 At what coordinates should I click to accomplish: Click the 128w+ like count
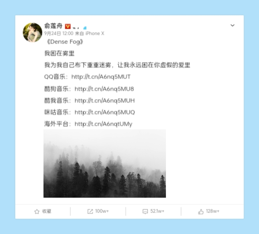click(212, 211)
